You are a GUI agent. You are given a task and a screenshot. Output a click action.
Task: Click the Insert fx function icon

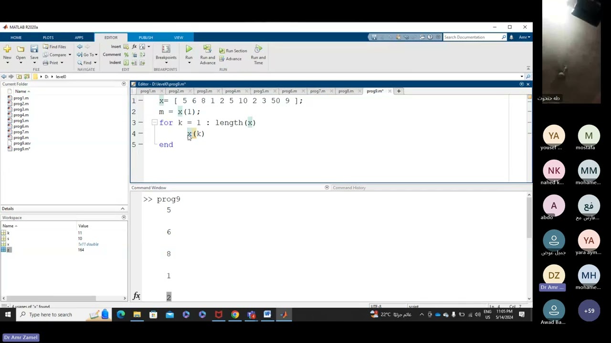pyautogui.click(x=134, y=47)
